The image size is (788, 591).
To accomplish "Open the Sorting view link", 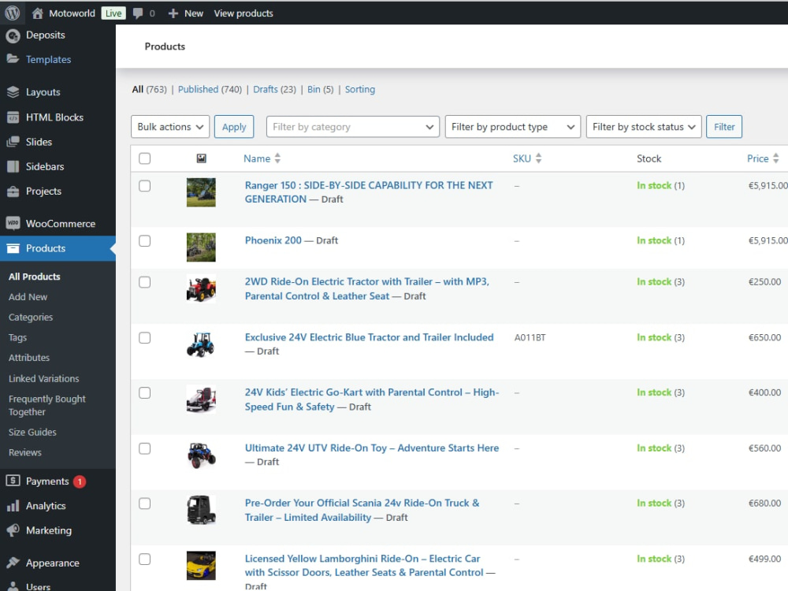I will (x=360, y=90).
